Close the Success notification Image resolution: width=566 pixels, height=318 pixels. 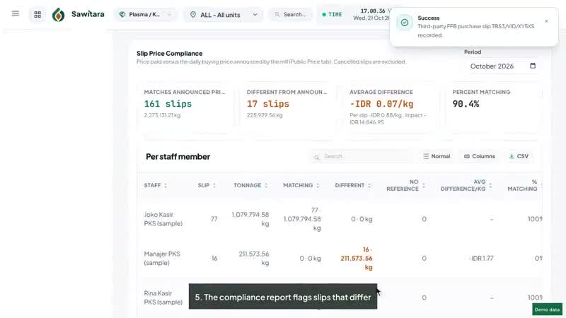coord(546,21)
